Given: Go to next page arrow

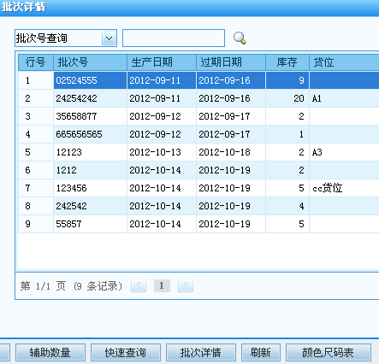Looking at the screenshot, I should coord(186,285).
